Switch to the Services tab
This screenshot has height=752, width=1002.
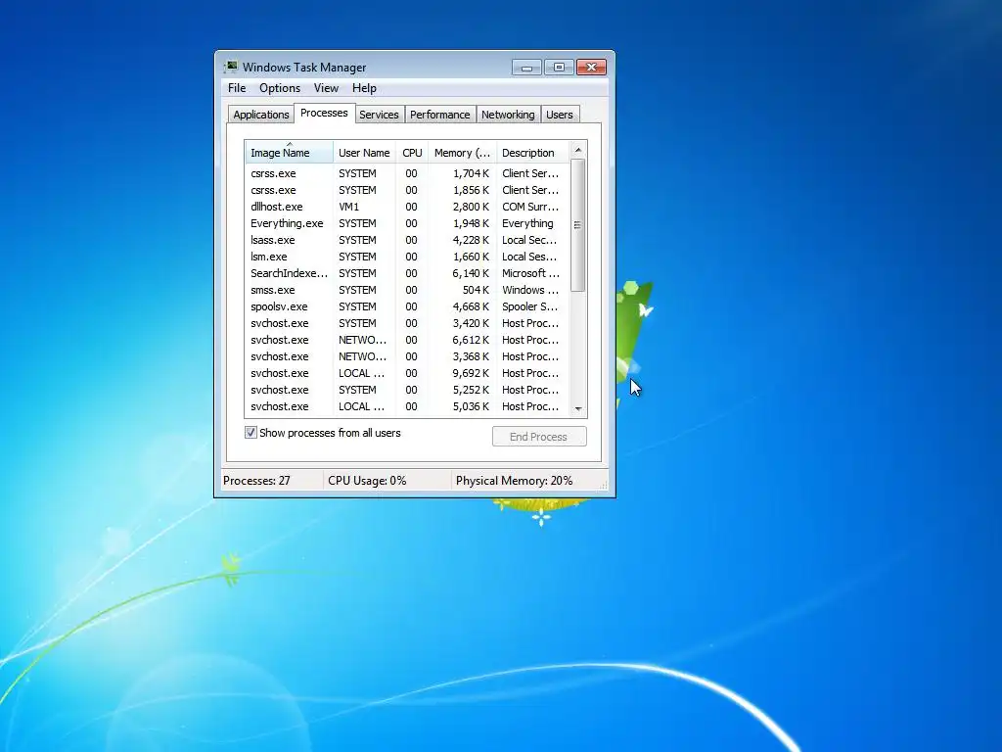379,115
